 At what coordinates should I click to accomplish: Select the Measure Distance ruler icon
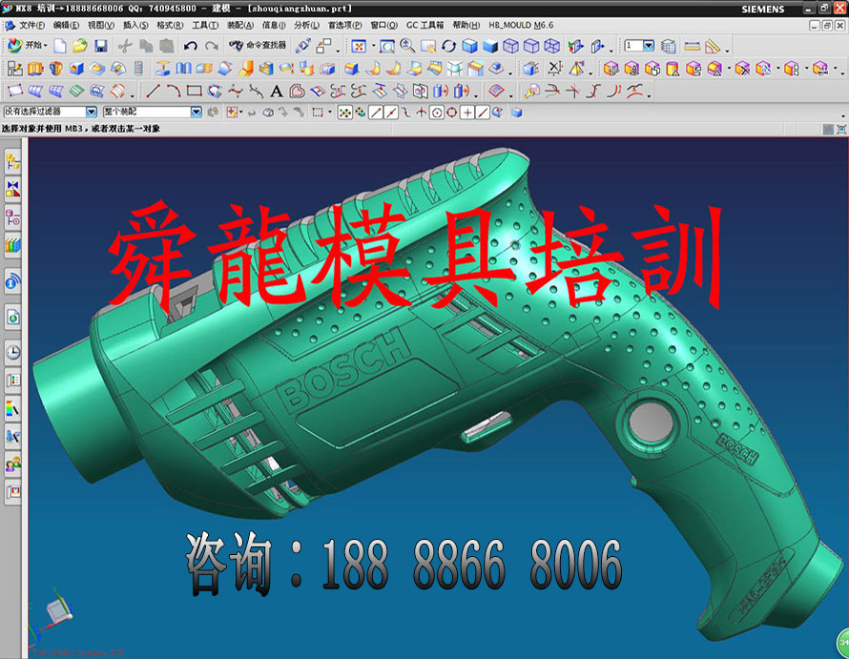(692, 46)
